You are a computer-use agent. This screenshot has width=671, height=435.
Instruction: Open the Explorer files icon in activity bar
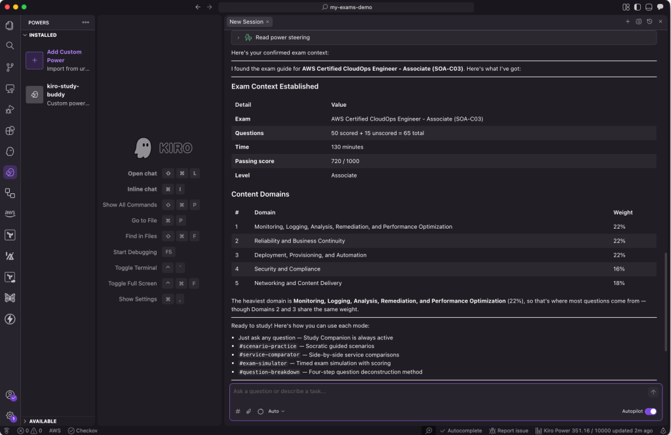(10, 26)
